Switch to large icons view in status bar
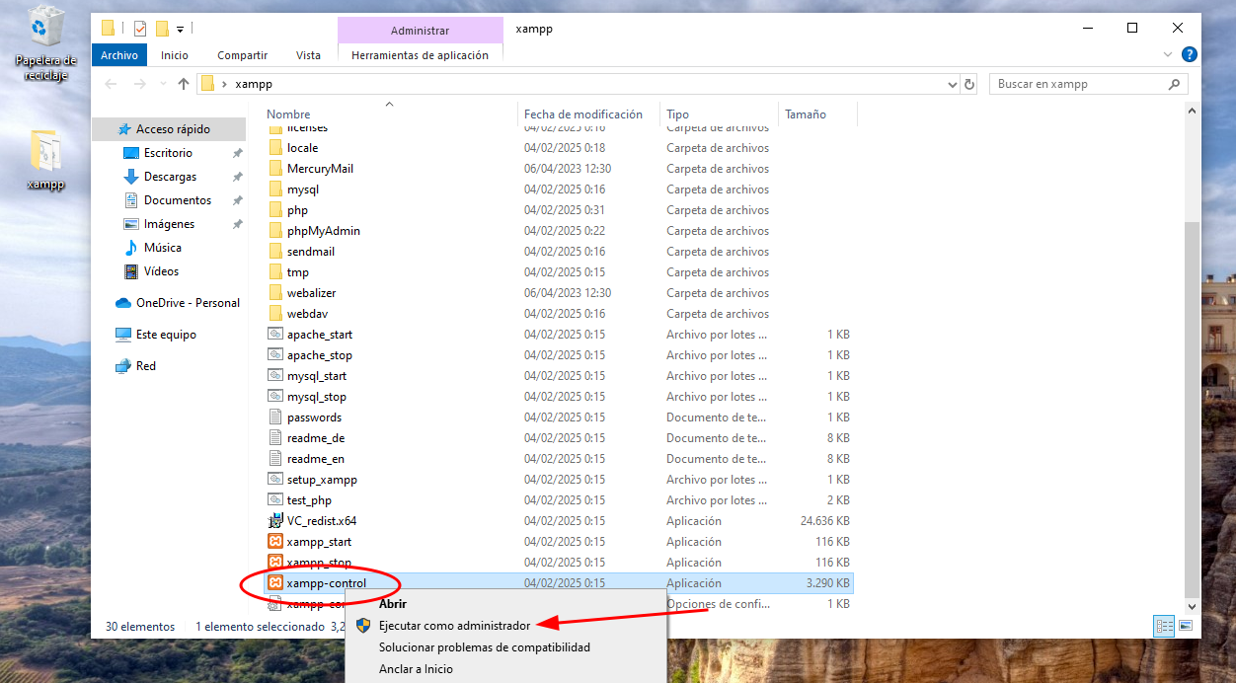This screenshot has width=1236, height=683. point(1186,626)
